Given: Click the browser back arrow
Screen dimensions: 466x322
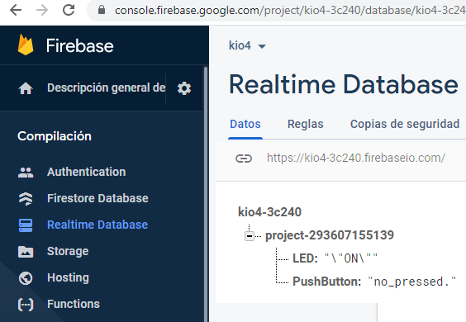Looking at the screenshot, I should pyautogui.click(x=16, y=11).
